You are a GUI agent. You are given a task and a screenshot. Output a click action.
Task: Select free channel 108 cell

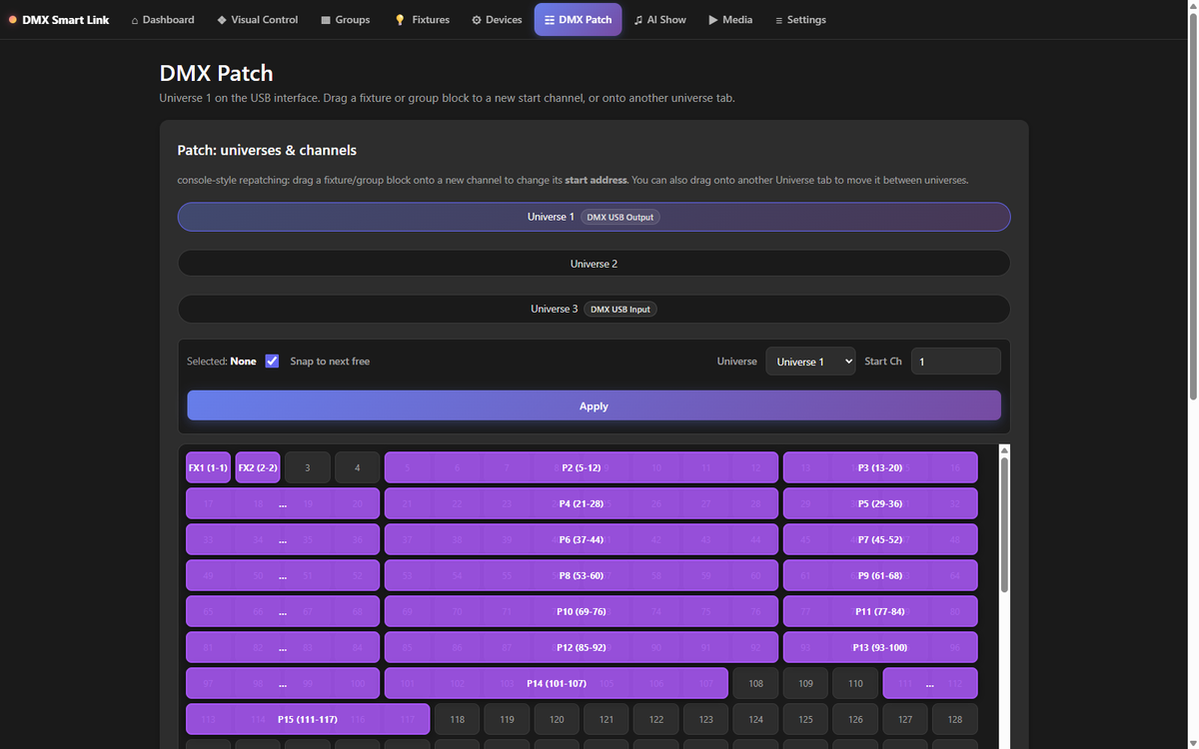coord(755,683)
